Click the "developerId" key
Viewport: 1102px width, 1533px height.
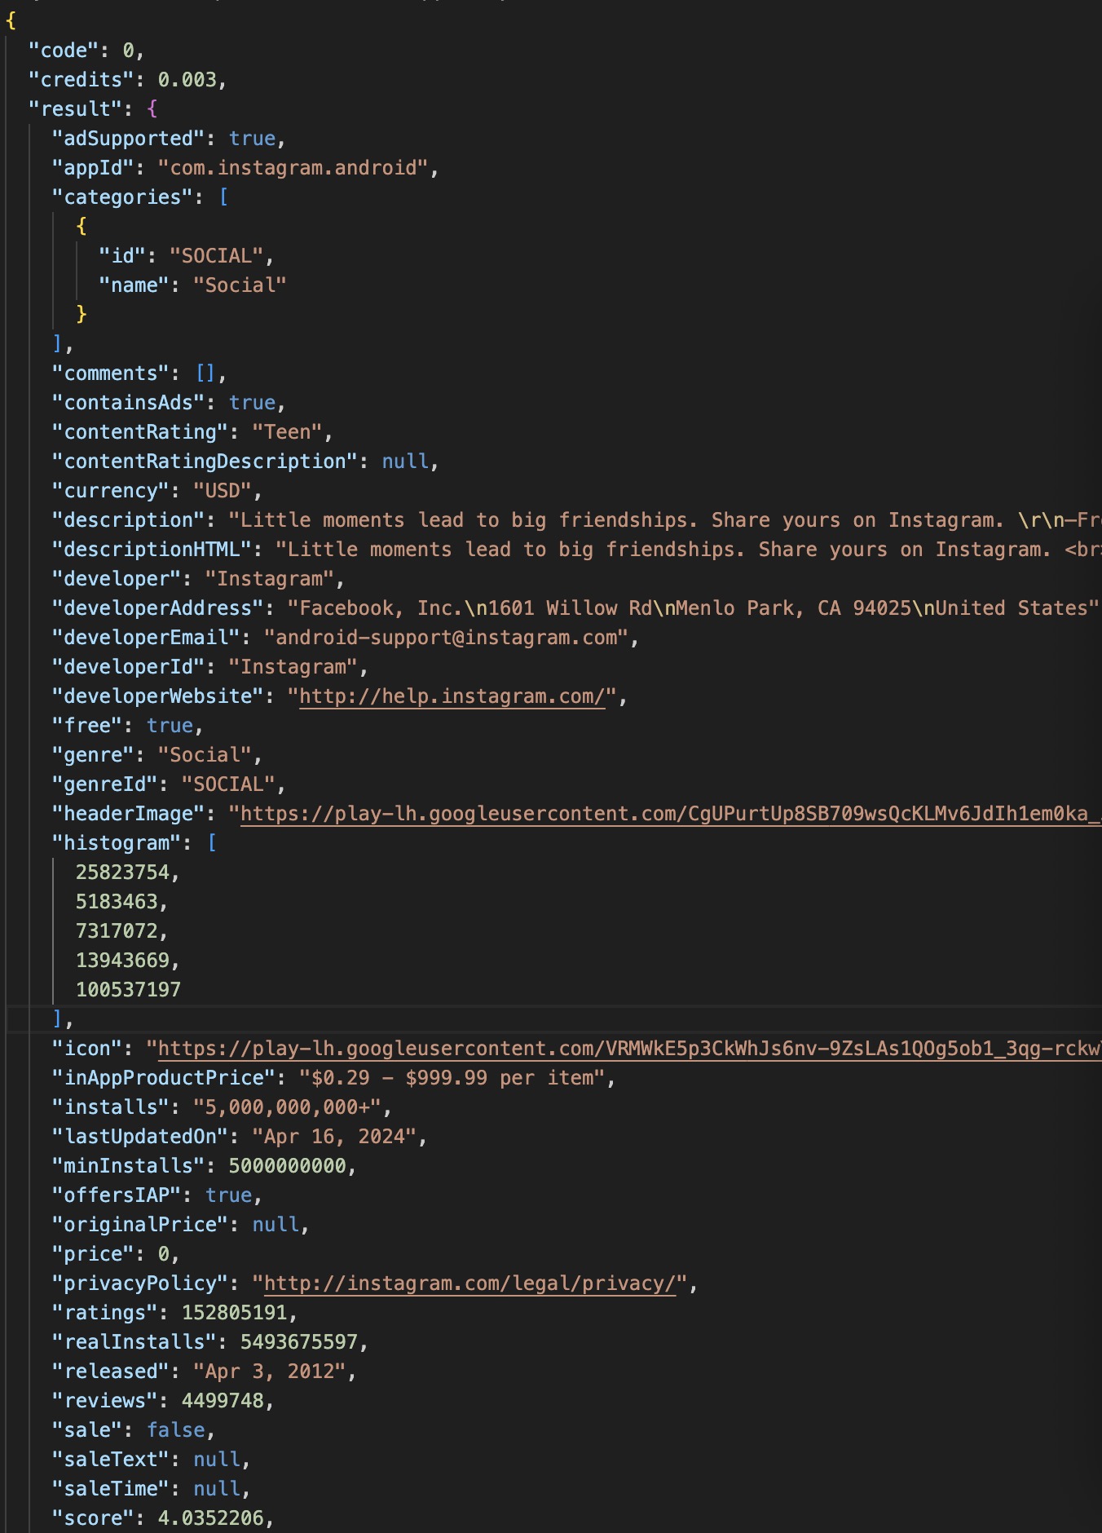click(x=129, y=667)
